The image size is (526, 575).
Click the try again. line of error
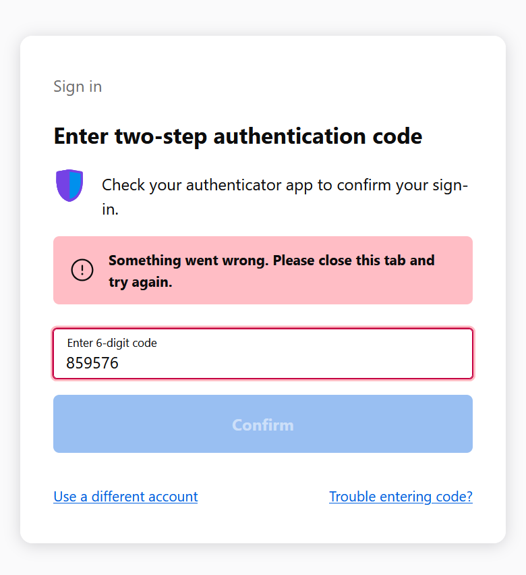[x=140, y=282]
